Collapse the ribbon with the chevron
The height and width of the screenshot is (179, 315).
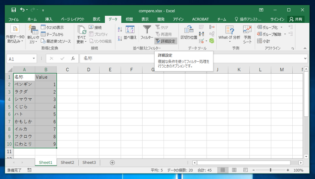click(305, 48)
